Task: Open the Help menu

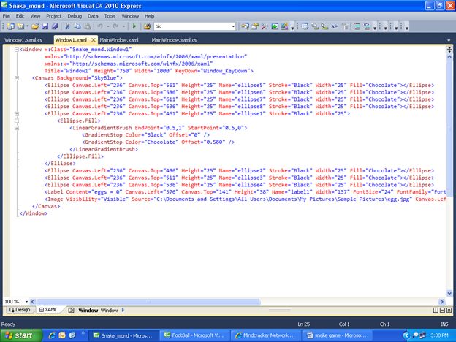Action: click(150, 16)
